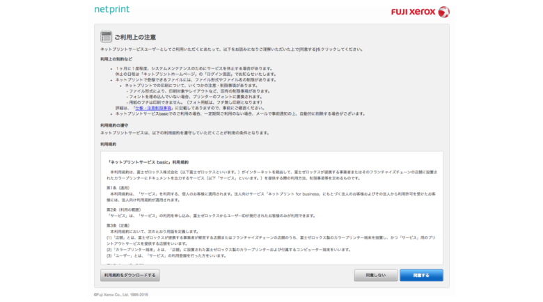Click the 第3条（定義） heading
The height and width of the screenshot is (302, 543).
(x=118, y=225)
